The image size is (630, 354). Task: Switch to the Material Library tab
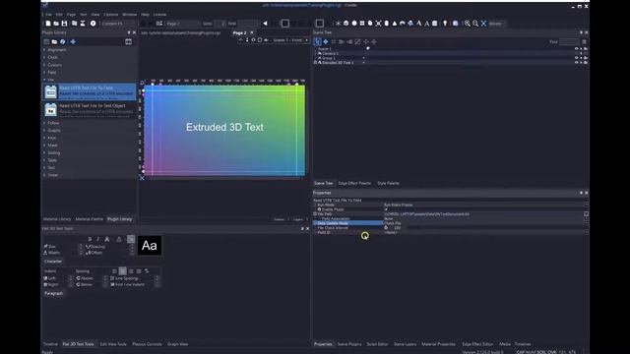click(x=57, y=219)
